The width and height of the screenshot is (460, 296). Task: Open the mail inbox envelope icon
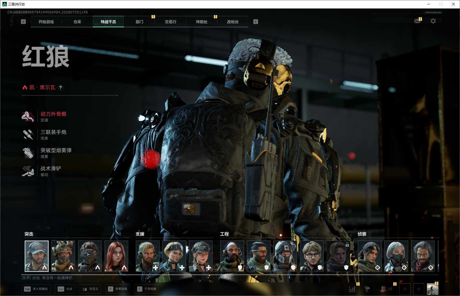[417, 21]
